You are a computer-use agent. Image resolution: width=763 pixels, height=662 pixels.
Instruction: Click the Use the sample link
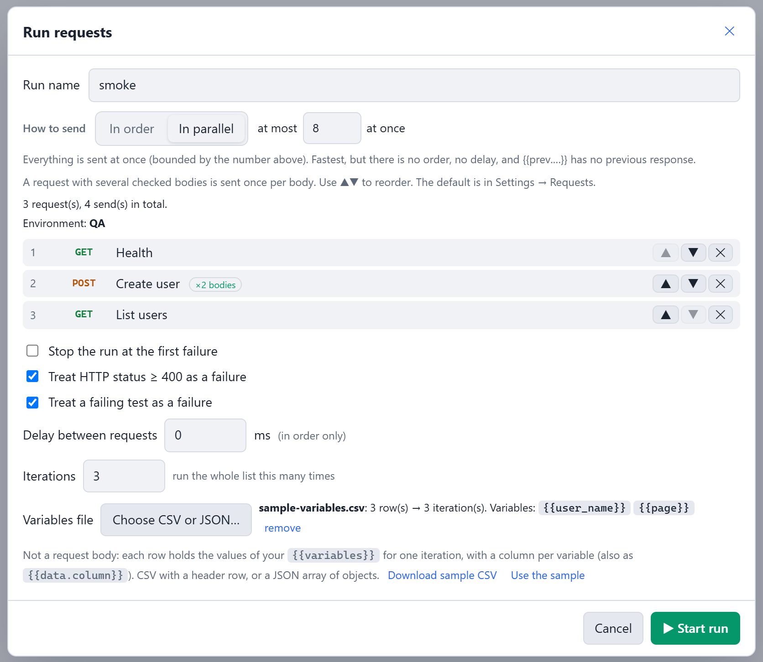548,575
